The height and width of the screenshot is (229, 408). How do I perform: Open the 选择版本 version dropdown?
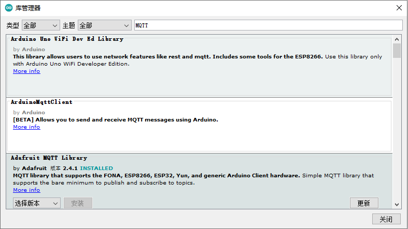coord(37,203)
